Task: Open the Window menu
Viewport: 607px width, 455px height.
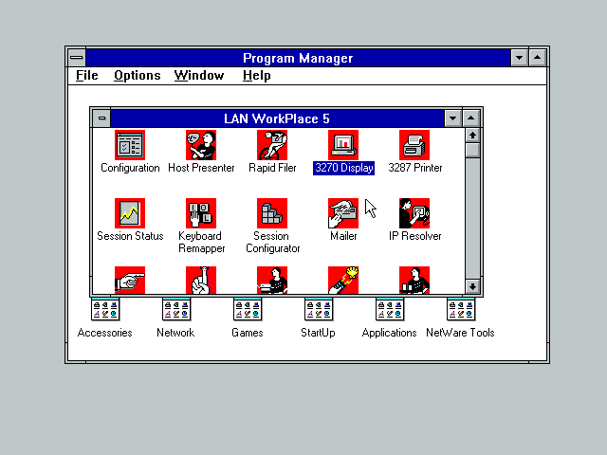Action: pos(199,76)
